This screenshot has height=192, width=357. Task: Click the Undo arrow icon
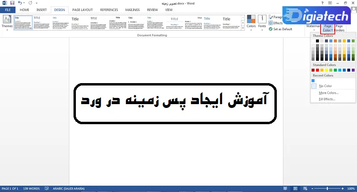(20, 3)
